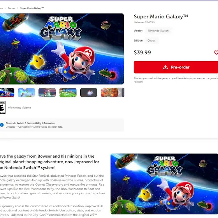The image size is (218, 218).
Task: Pre-order Super Mario Galaxy
Action: tap(176, 67)
